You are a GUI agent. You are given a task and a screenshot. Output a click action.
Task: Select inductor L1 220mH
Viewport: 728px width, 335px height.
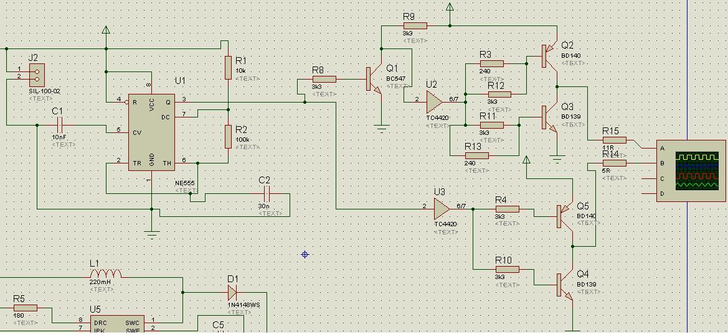(x=106, y=274)
